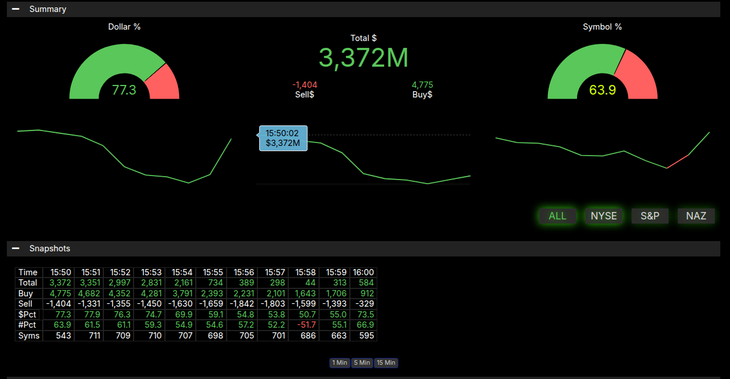The height and width of the screenshot is (379, 730).
Task: Click the 15:50:02 chart tooltip
Action: [x=283, y=138]
